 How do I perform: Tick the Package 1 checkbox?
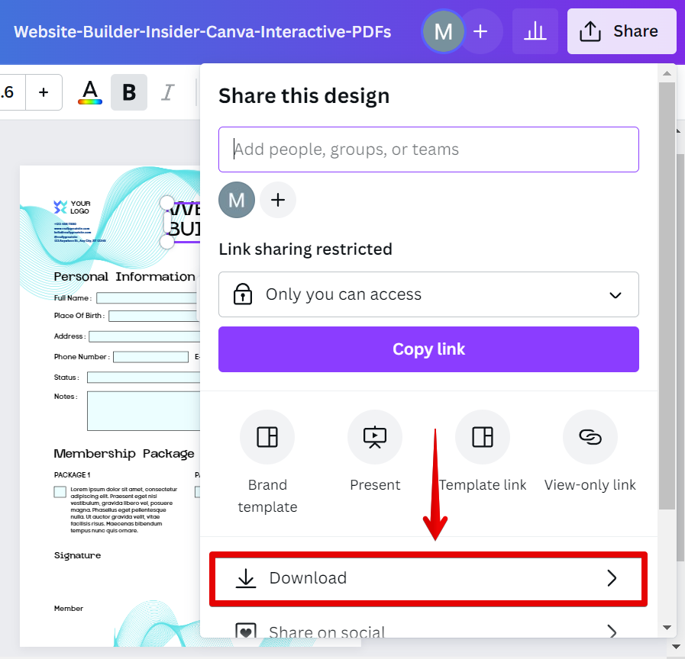pyautogui.click(x=60, y=492)
